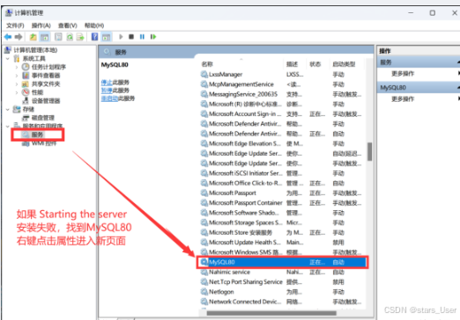Screen dimensions: 460x320
Task: Select the Microsoft Passport Container service row
Action: (x=283, y=203)
